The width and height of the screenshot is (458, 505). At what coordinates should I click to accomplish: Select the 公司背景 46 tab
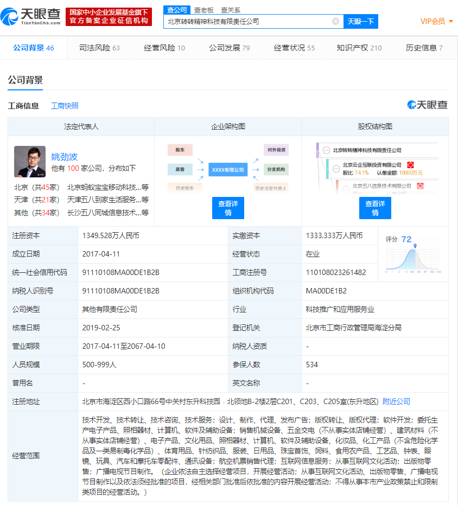coord(34,48)
